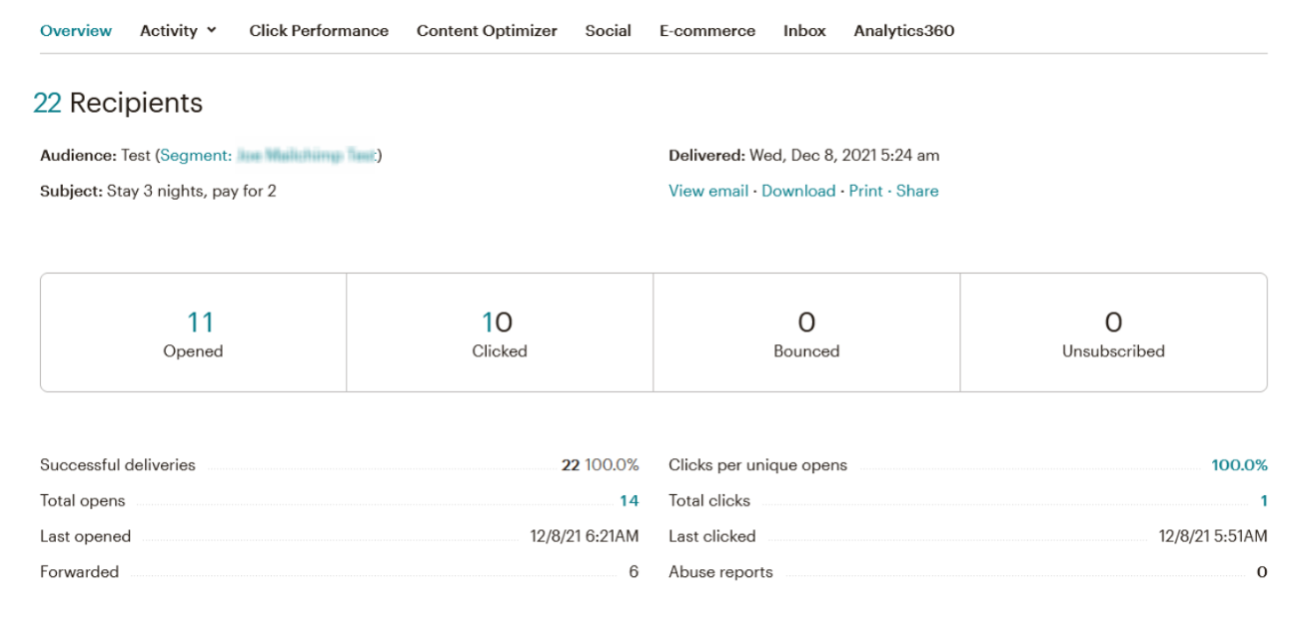Go to the Content Optimizer tab
Screen dimensions: 1311x637
487,31
